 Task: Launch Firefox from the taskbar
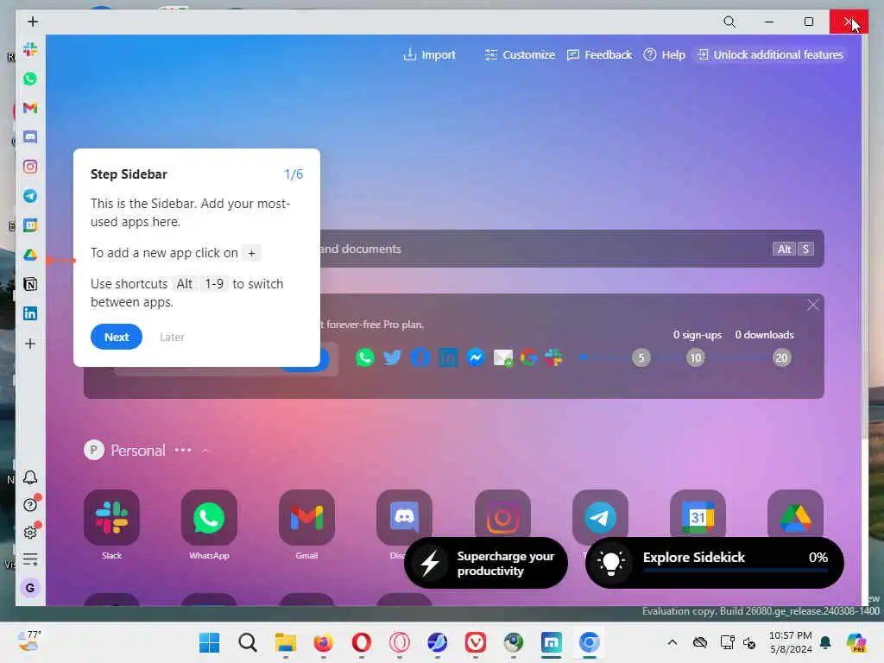coord(324,642)
